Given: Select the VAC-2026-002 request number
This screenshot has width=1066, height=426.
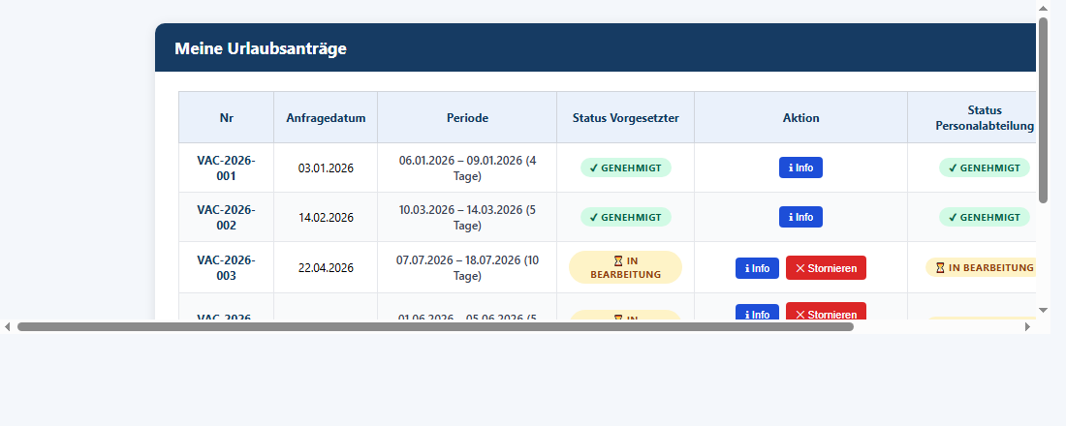Looking at the screenshot, I should pyautogui.click(x=227, y=218).
